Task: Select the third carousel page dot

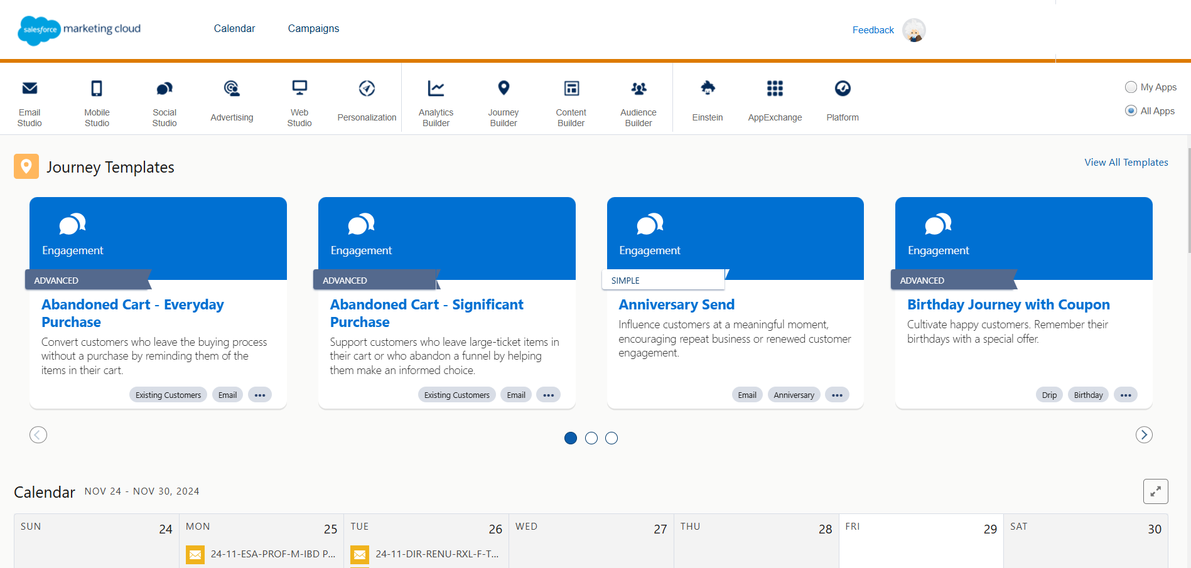Action: [612, 438]
